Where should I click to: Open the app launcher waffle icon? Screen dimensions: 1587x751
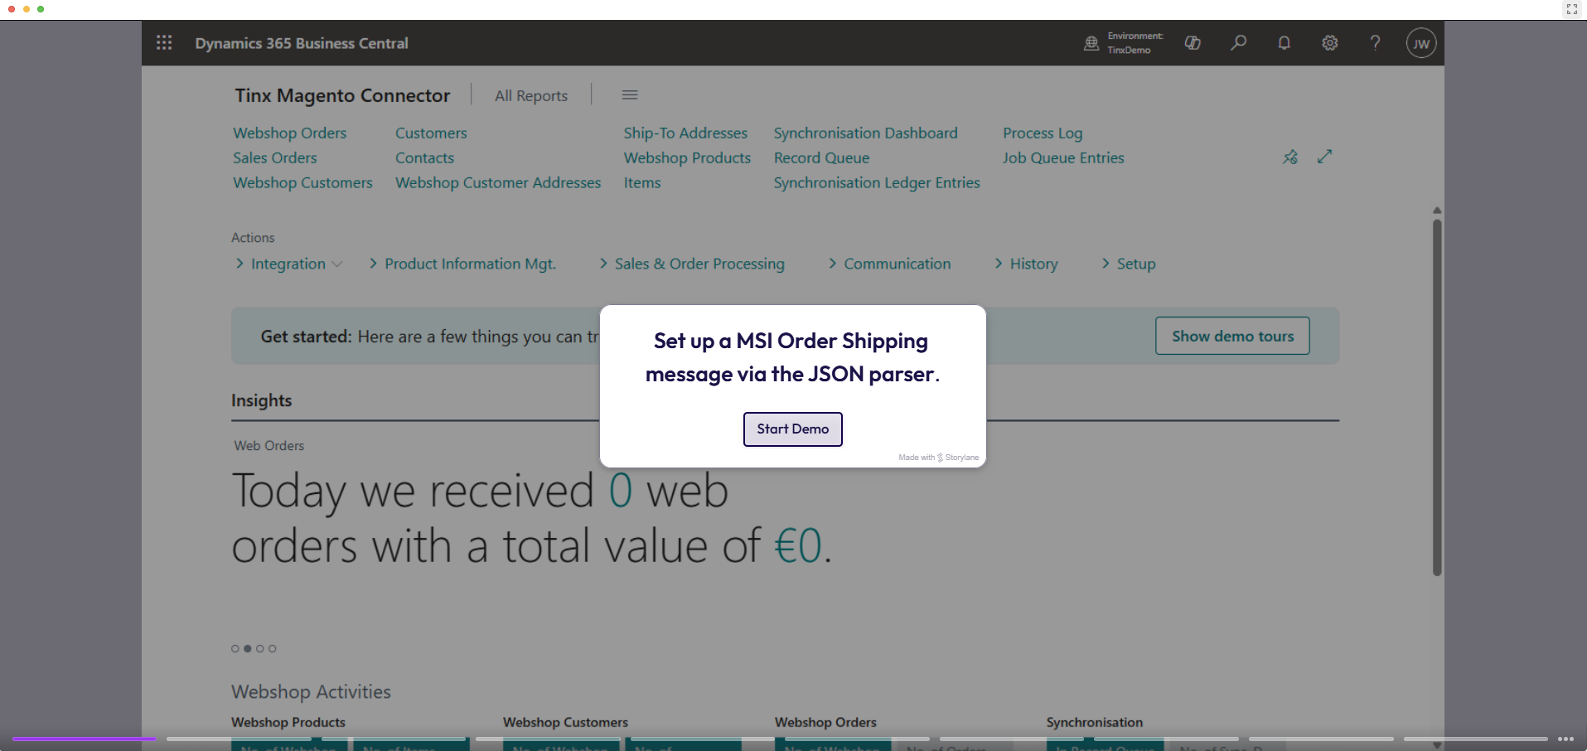[164, 43]
